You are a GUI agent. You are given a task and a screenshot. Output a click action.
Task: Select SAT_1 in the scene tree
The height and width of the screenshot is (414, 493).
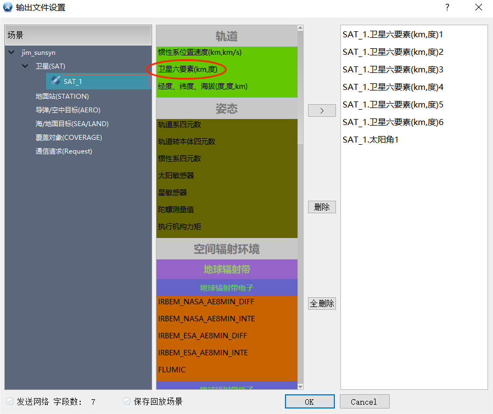pyautogui.click(x=99, y=81)
